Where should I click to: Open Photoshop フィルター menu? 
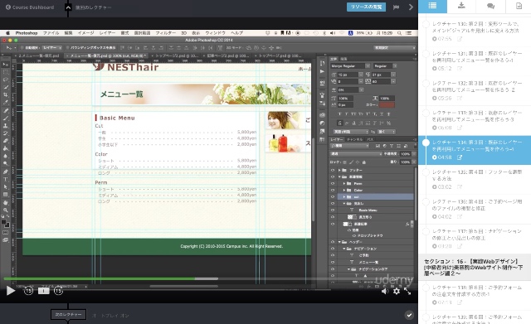(x=166, y=33)
